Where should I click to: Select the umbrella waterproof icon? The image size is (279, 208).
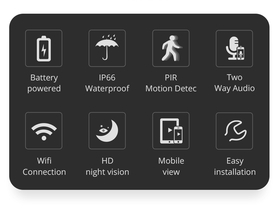(107, 47)
